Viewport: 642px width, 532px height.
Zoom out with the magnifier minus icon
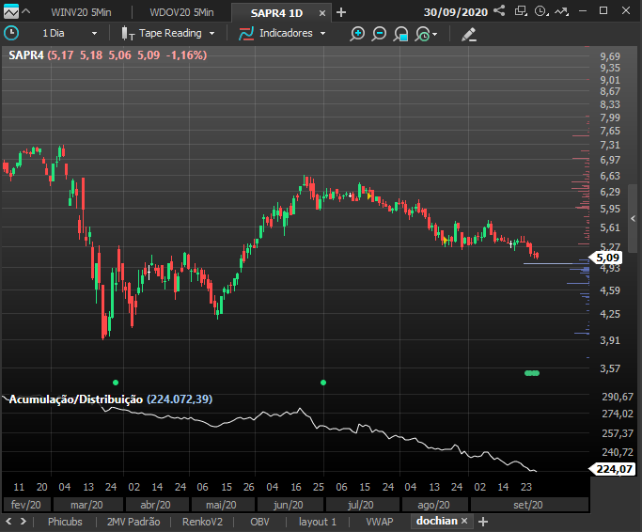click(x=379, y=34)
